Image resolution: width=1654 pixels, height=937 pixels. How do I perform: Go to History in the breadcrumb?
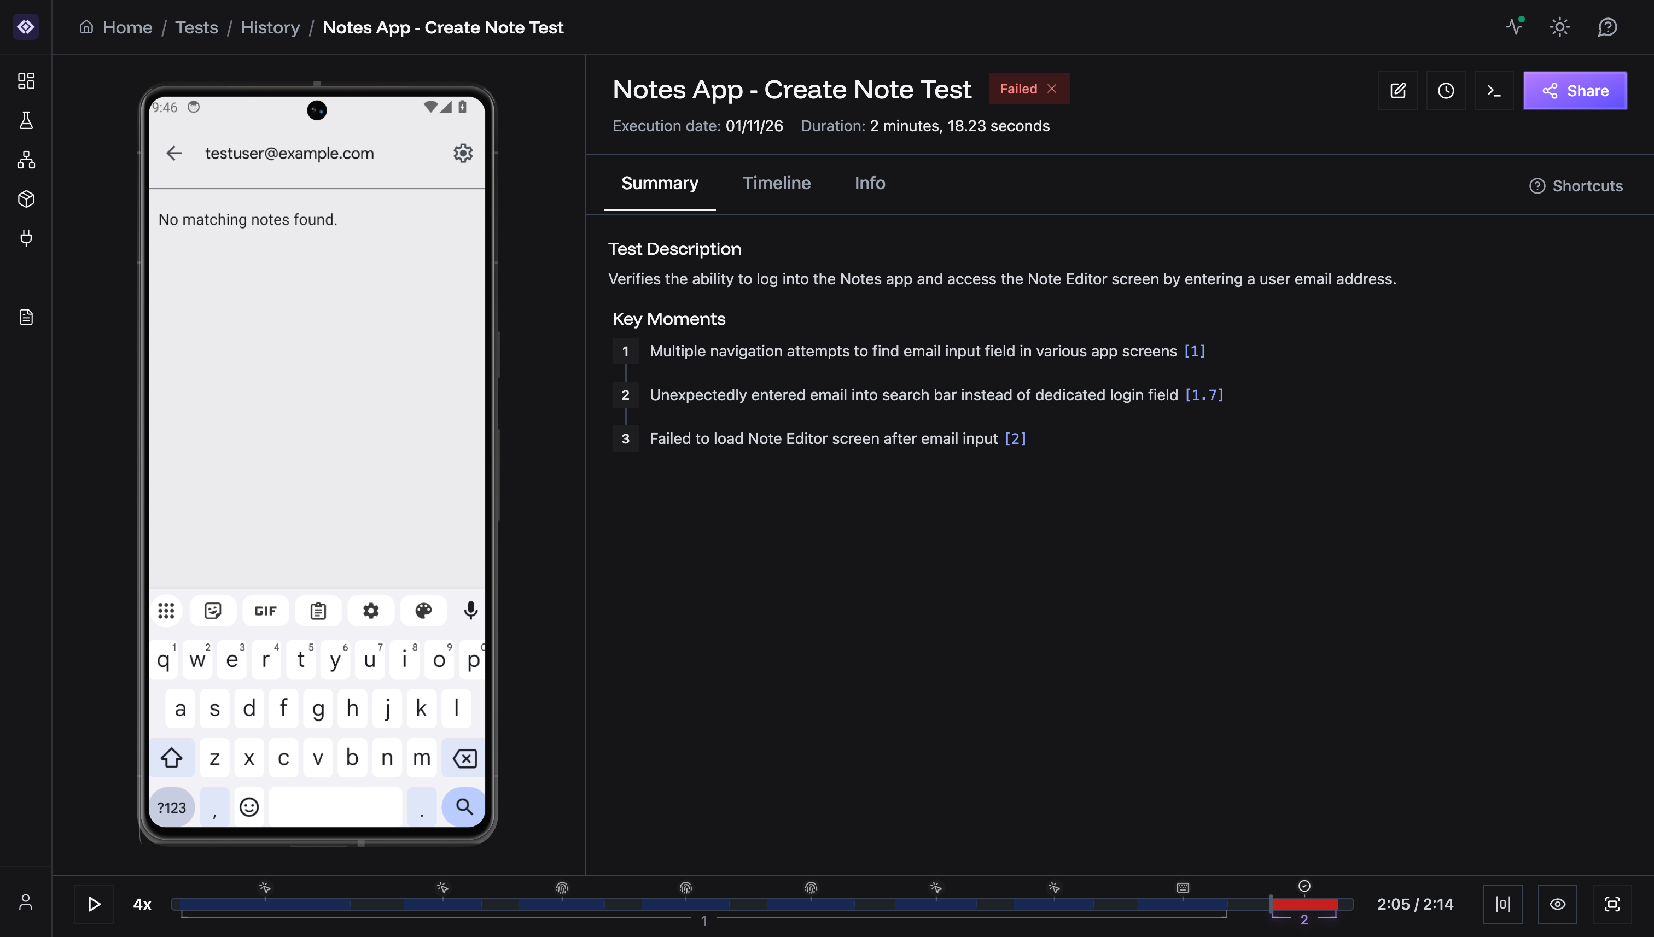coord(270,28)
